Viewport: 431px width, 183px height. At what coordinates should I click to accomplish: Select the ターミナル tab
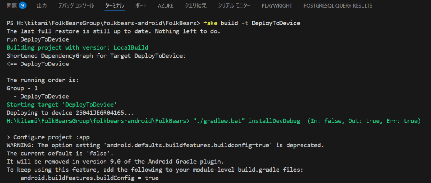(114, 6)
